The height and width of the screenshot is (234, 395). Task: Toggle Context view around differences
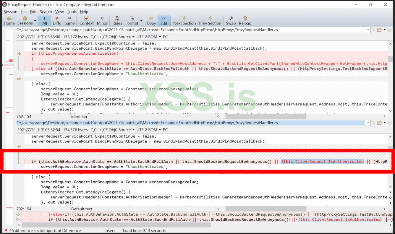(86, 21)
